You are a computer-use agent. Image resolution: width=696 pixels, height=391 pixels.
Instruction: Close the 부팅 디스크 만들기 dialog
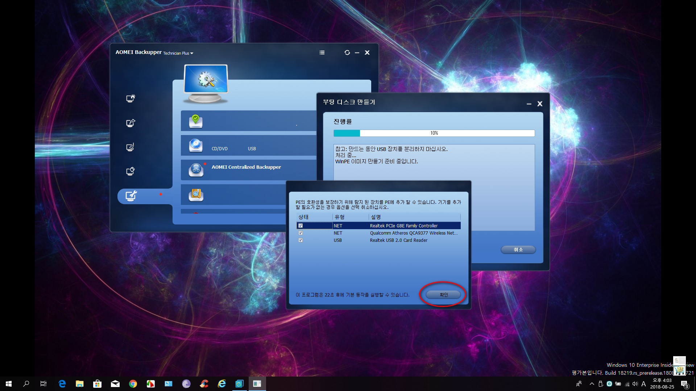[x=540, y=104]
